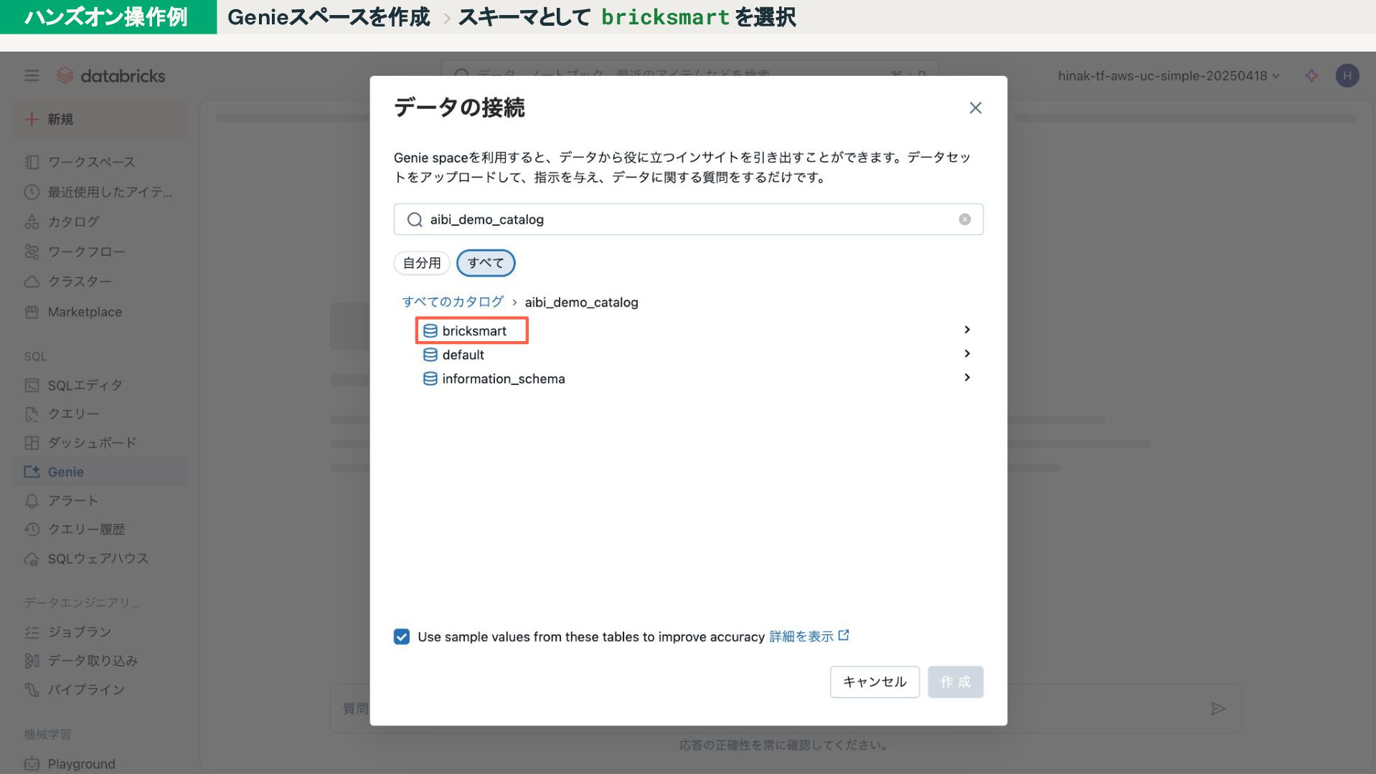The image size is (1376, 774).
Task: Click the アラート bell icon
Action: [x=32, y=501]
